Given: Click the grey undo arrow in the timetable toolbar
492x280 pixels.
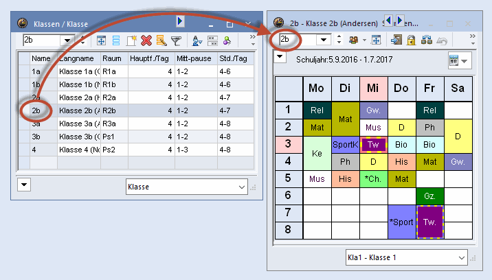Looking at the screenshot, I should coord(442,40).
